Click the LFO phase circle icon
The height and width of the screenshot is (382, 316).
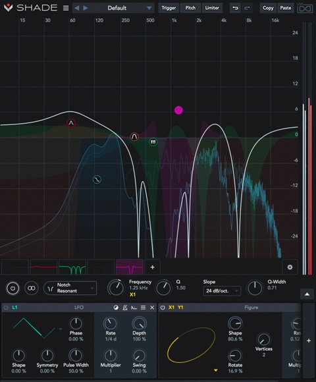tap(116, 308)
